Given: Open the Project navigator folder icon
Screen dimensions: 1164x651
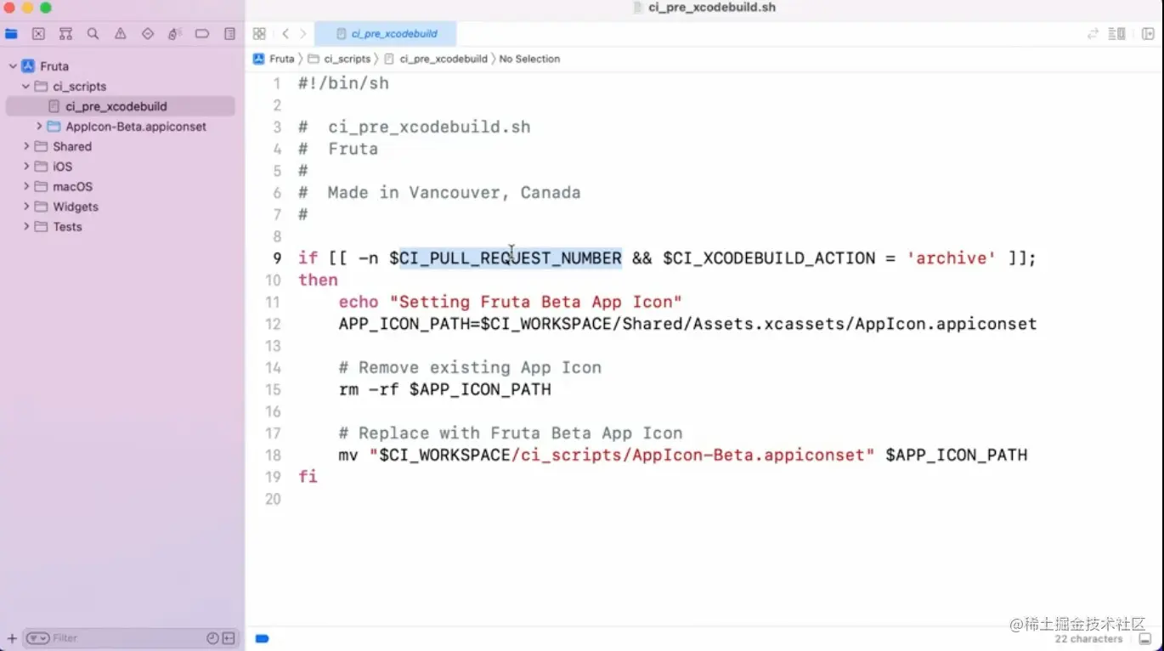Looking at the screenshot, I should 11,34.
